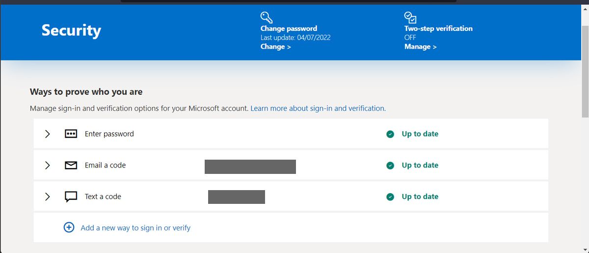Click the two-step verification shield icon
The width and height of the screenshot is (589, 253).
click(x=410, y=18)
